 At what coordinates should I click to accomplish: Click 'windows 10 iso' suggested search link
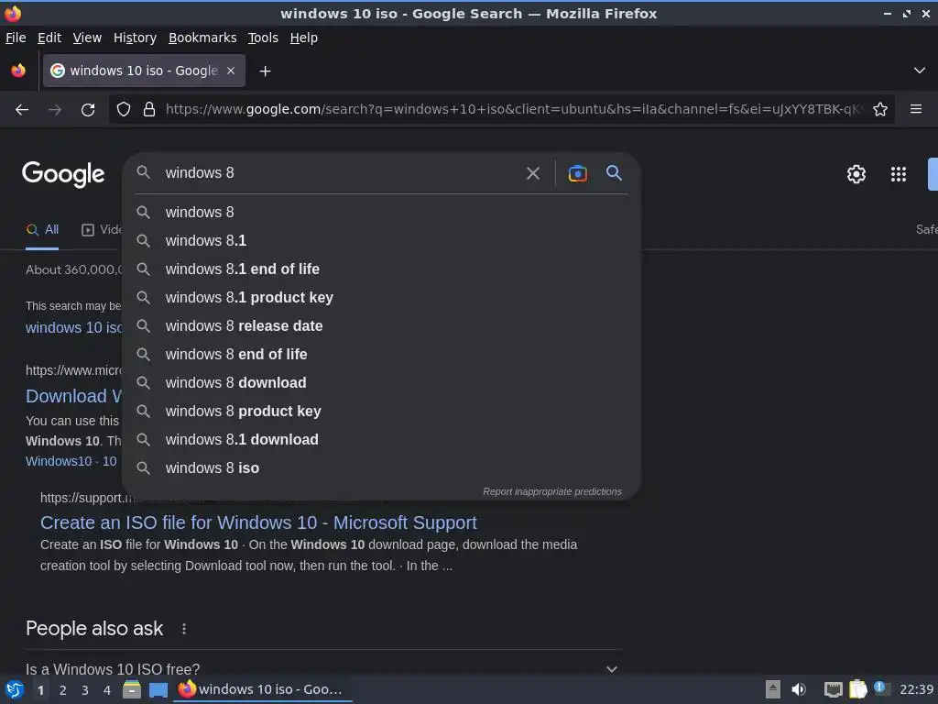73,328
